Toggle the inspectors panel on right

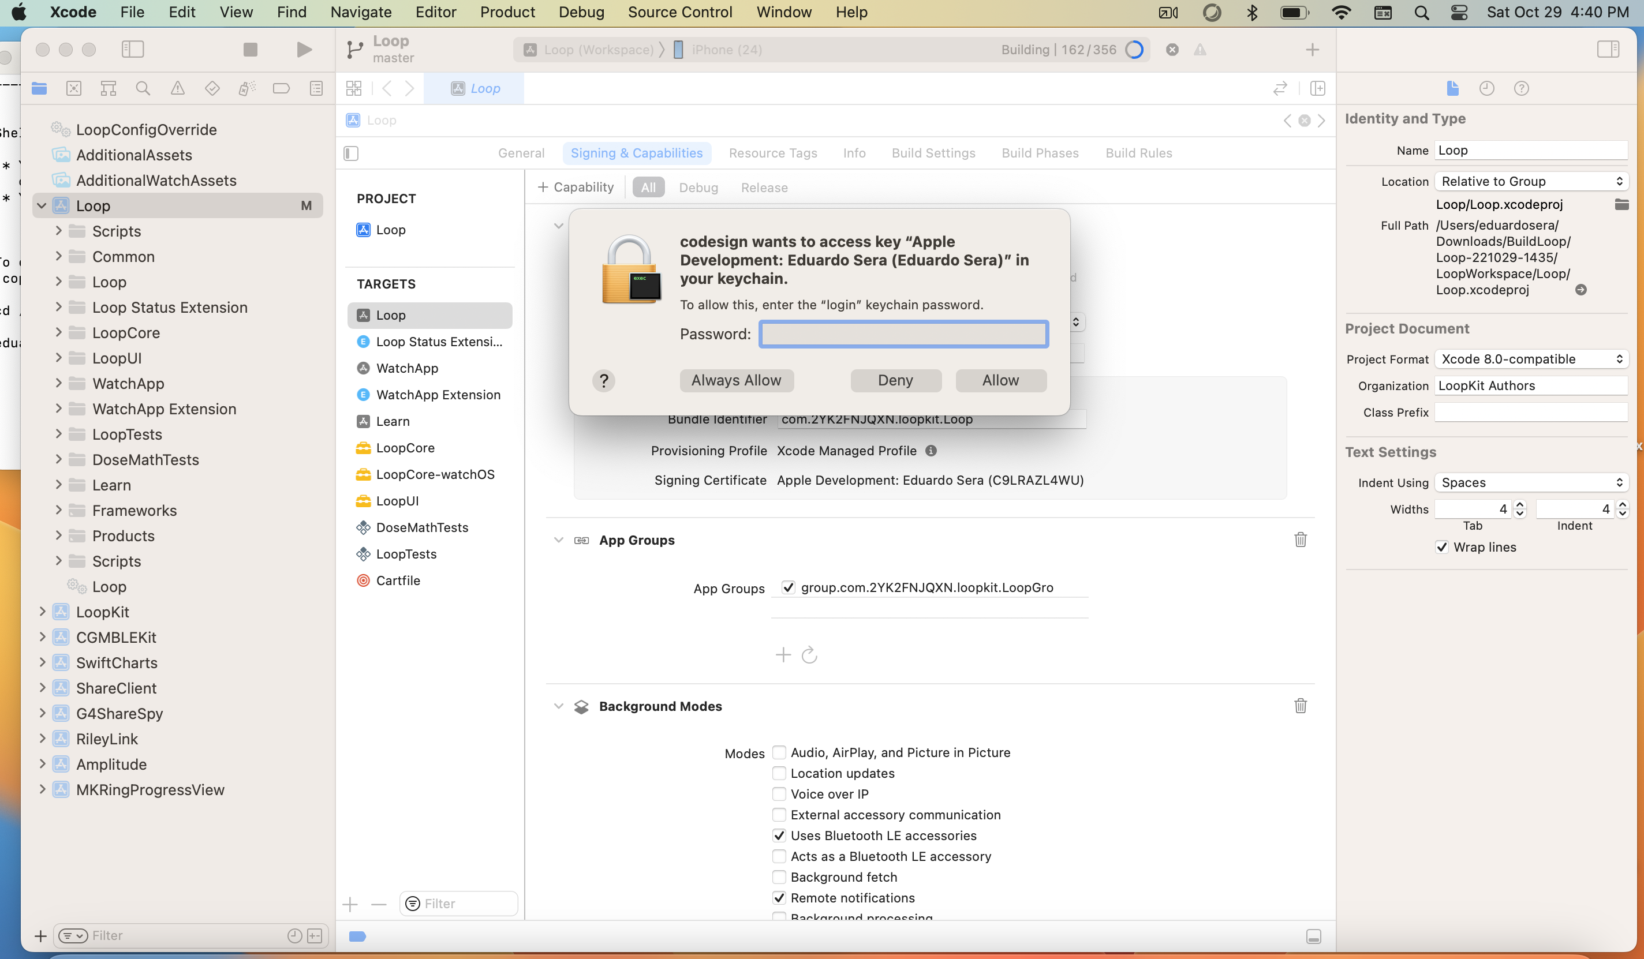click(1608, 50)
